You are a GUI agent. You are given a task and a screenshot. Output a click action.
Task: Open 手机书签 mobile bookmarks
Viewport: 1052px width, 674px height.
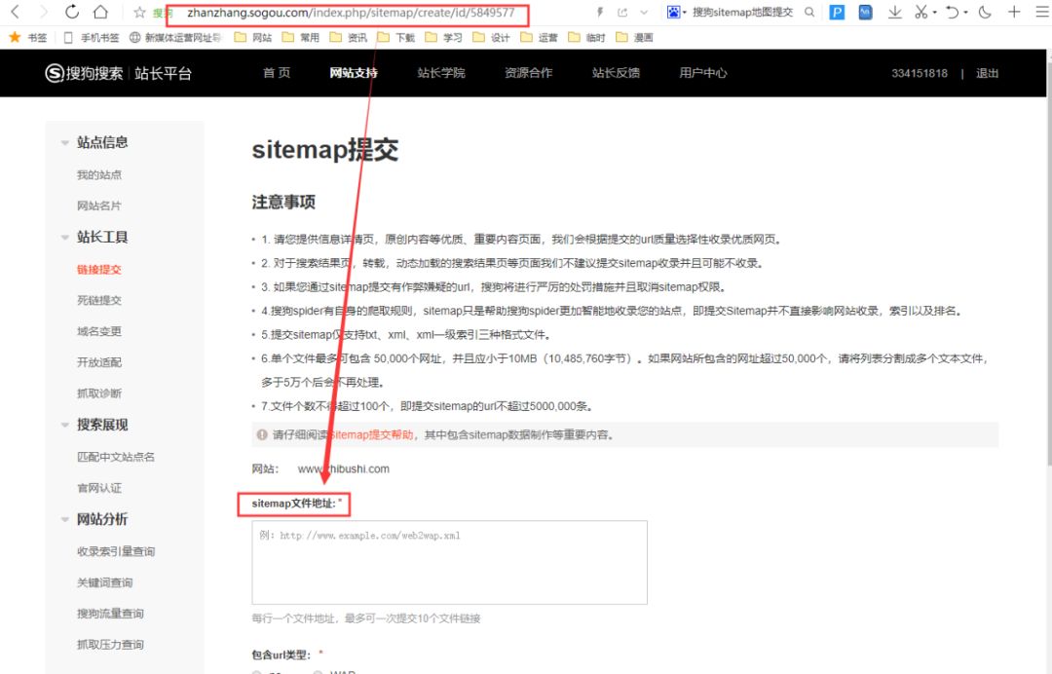pos(92,38)
